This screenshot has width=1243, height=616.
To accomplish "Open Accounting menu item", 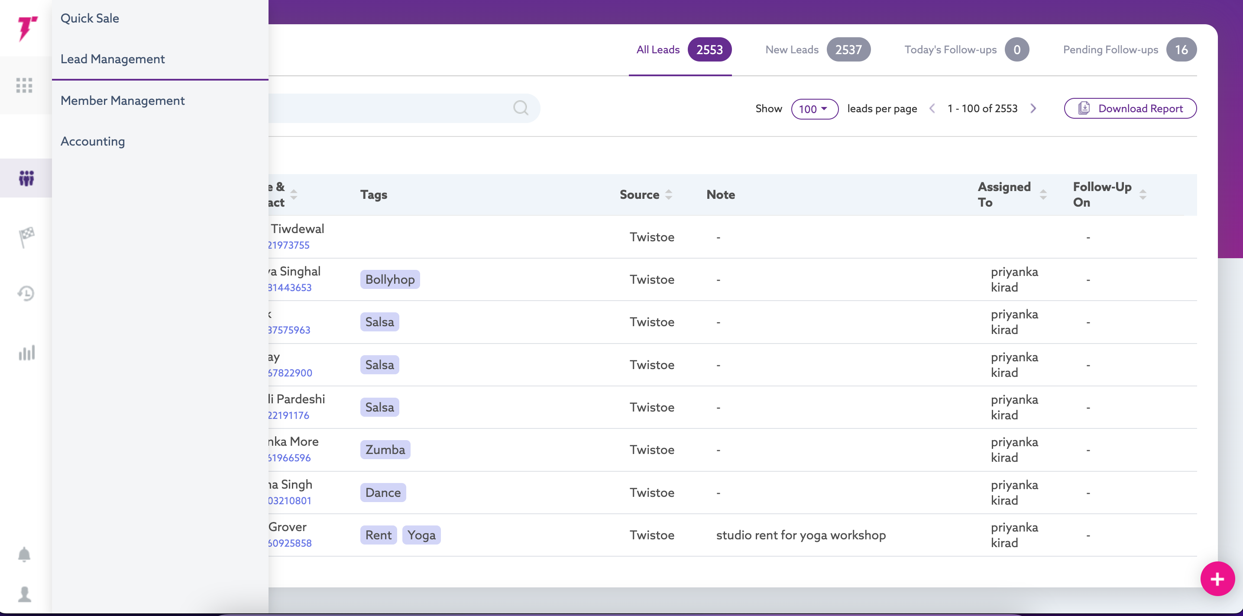I will click(93, 141).
